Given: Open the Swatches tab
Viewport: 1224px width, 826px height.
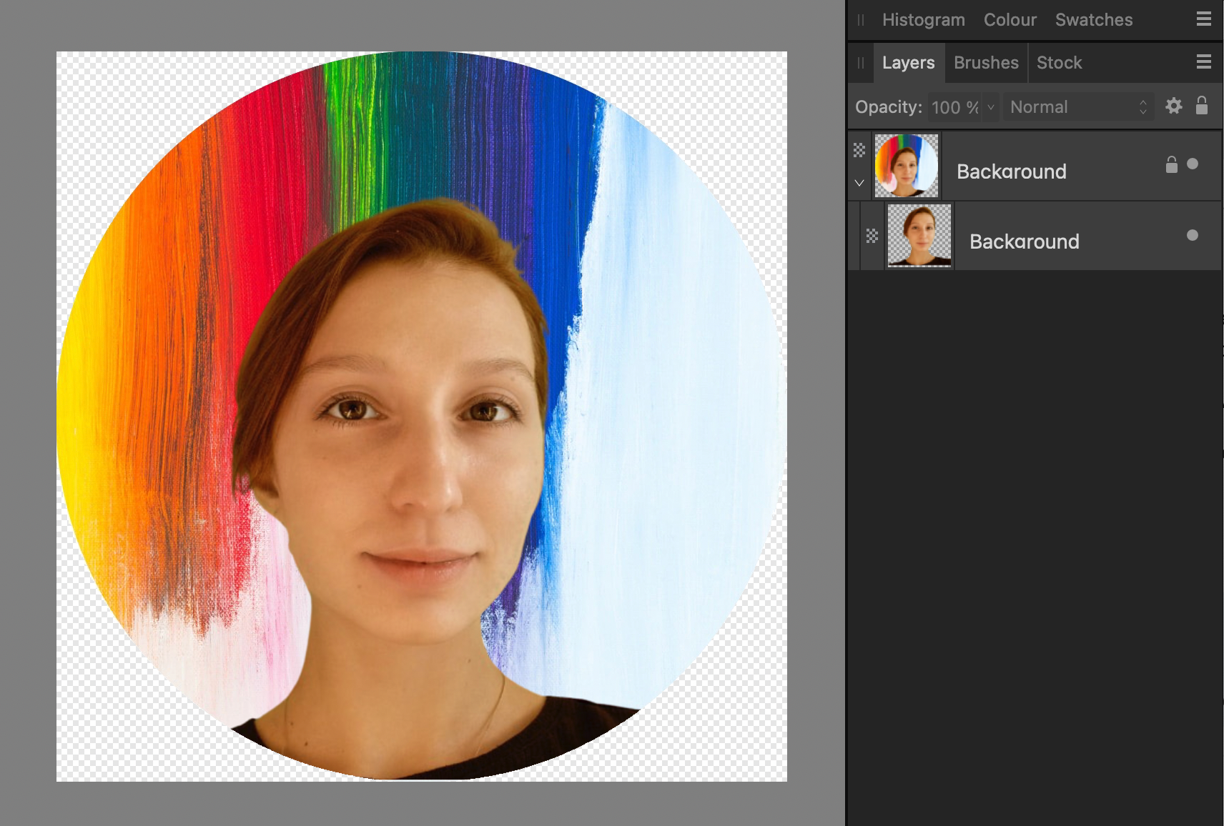Looking at the screenshot, I should (x=1094, y=20).
